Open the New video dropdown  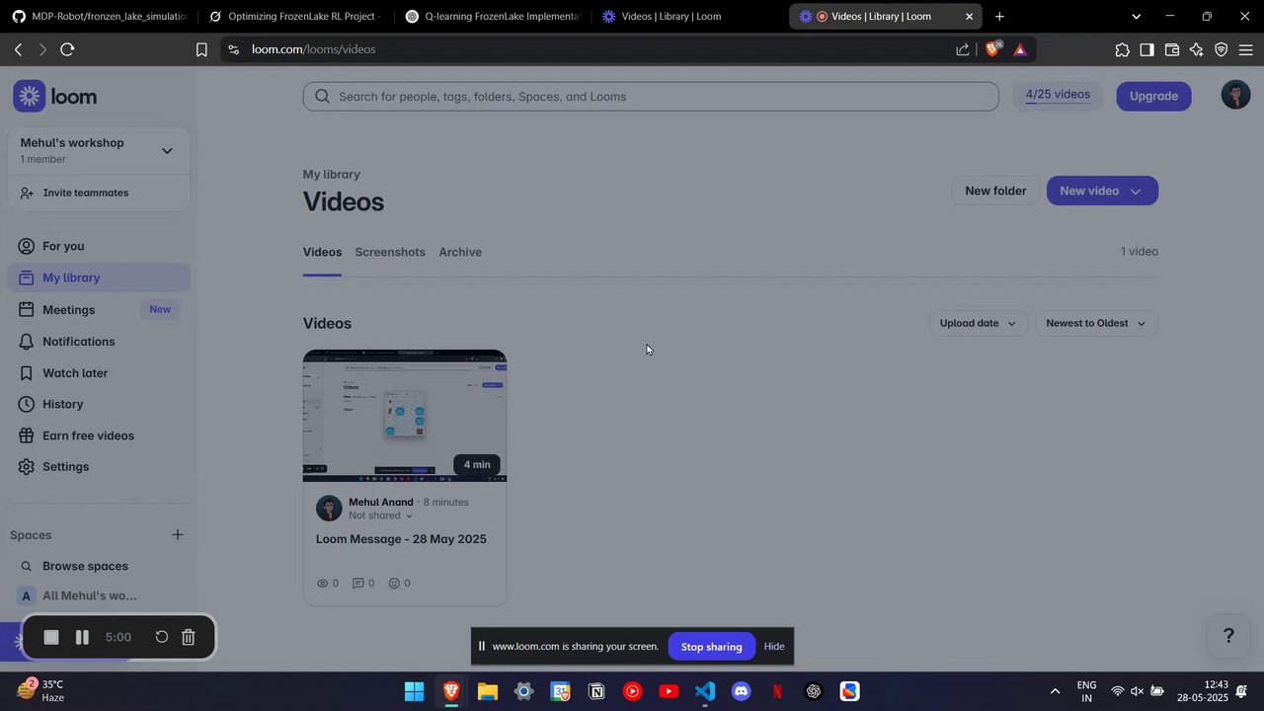(x=1102, y=191)
